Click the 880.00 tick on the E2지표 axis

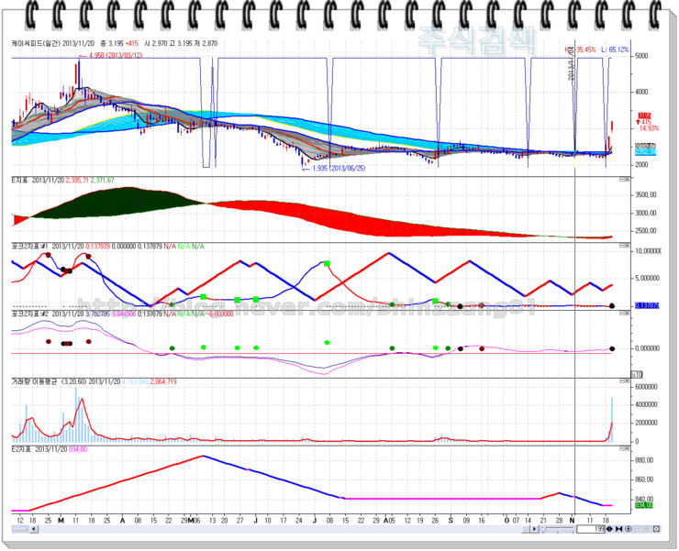point(644,460)
